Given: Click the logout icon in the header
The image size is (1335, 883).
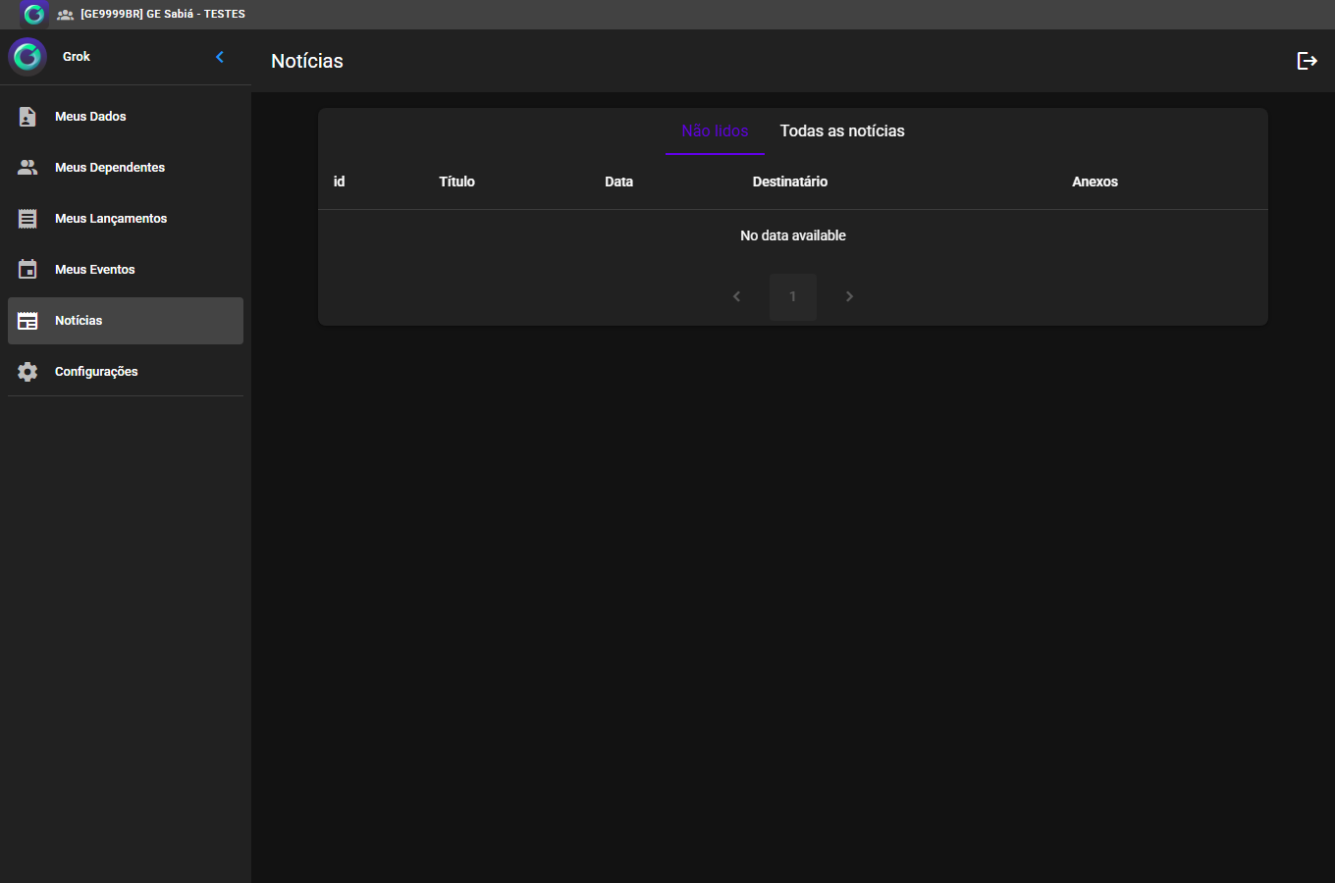Looking at the screenshot, I should pos(1308,61).
